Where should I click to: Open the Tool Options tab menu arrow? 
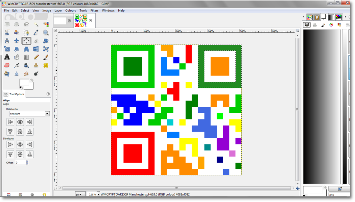(x=48, y=94)
